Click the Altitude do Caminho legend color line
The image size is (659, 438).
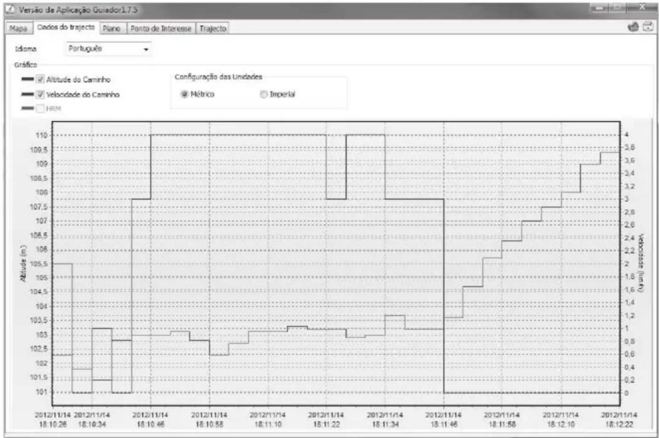click(28, 79)
